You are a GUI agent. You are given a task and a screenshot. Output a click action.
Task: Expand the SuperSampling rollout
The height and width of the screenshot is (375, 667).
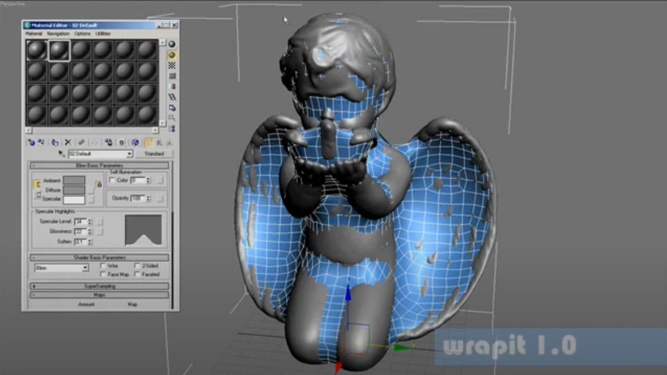pos(99,286)
